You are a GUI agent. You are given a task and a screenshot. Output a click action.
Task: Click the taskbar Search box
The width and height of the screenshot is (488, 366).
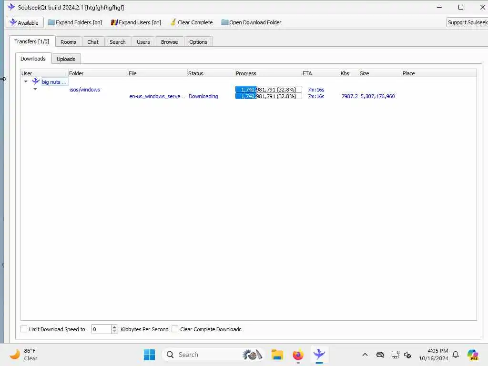pyautogui.click(x=213, y=355)
